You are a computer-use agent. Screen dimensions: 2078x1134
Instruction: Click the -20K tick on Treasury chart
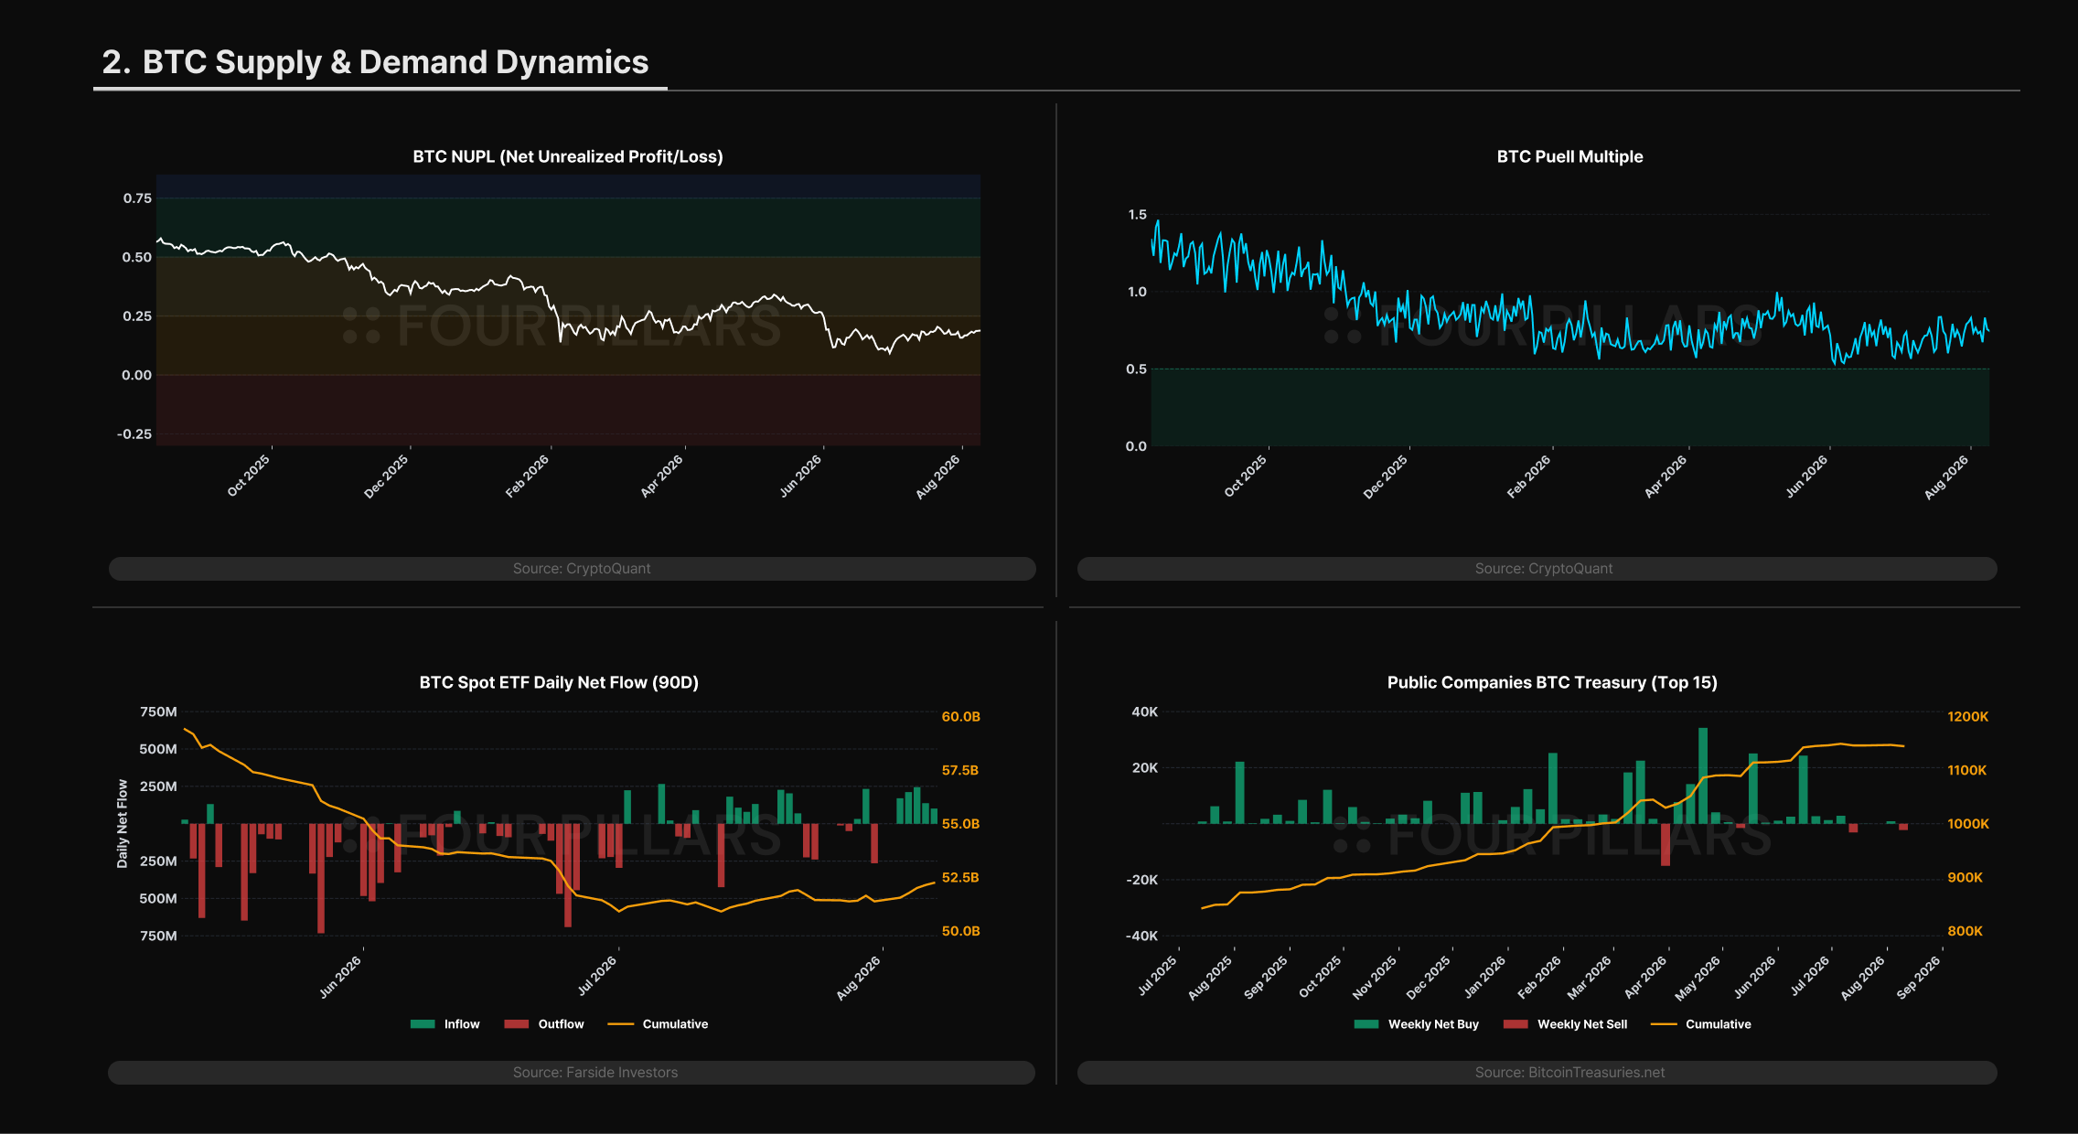(1142, 880)
